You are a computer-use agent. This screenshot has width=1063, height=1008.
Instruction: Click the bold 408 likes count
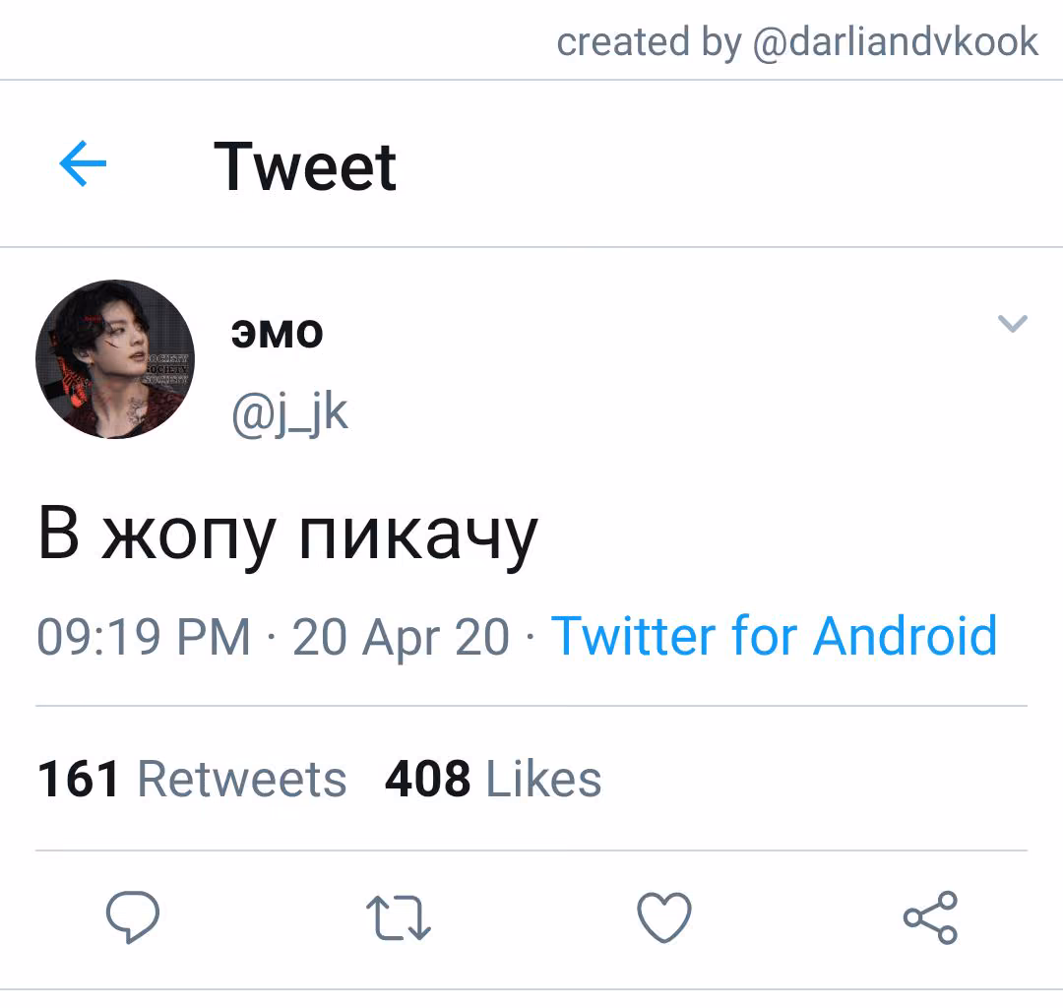click(428, 779)
